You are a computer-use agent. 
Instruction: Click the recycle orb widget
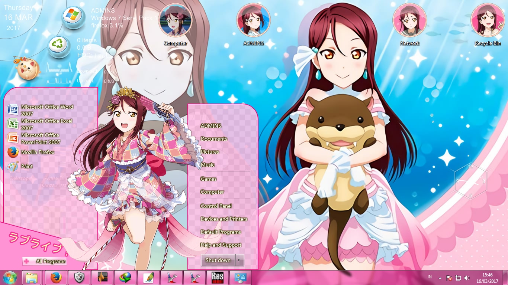coord(59,46)
